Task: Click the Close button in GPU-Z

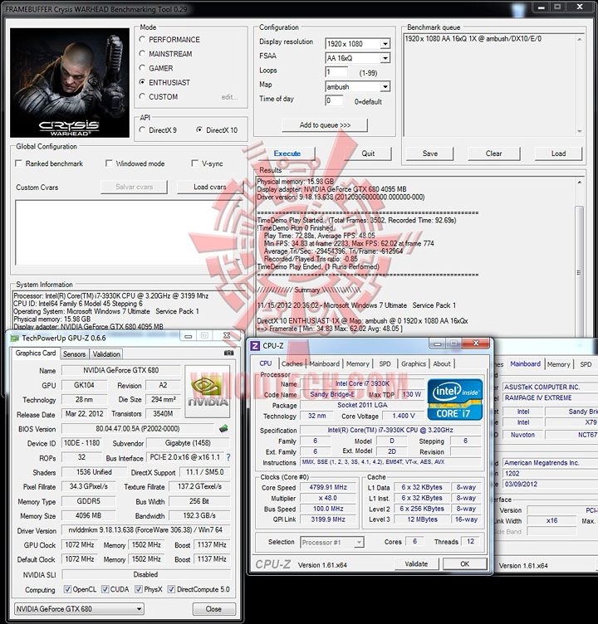Action: [x=214, y=609]
